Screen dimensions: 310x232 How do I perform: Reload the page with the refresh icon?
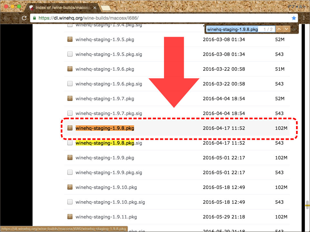(x=24, y=18)
